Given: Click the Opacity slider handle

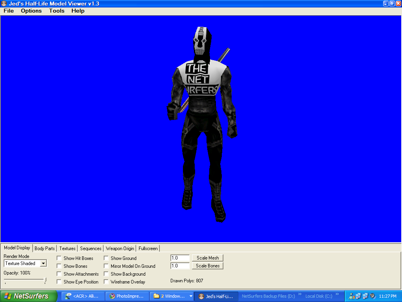Looking at the screenshot, I should [x=45, y=280].
